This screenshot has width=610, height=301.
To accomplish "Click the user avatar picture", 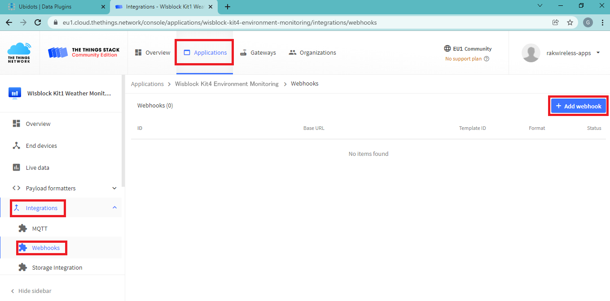I will click(531, 53).
